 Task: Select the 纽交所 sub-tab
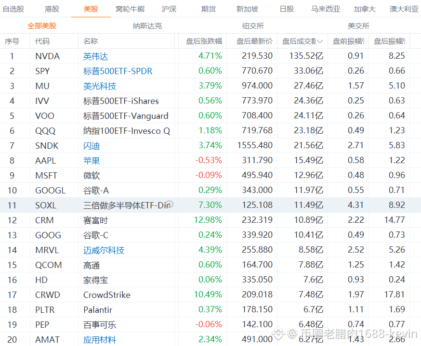[x=253, y=26]
